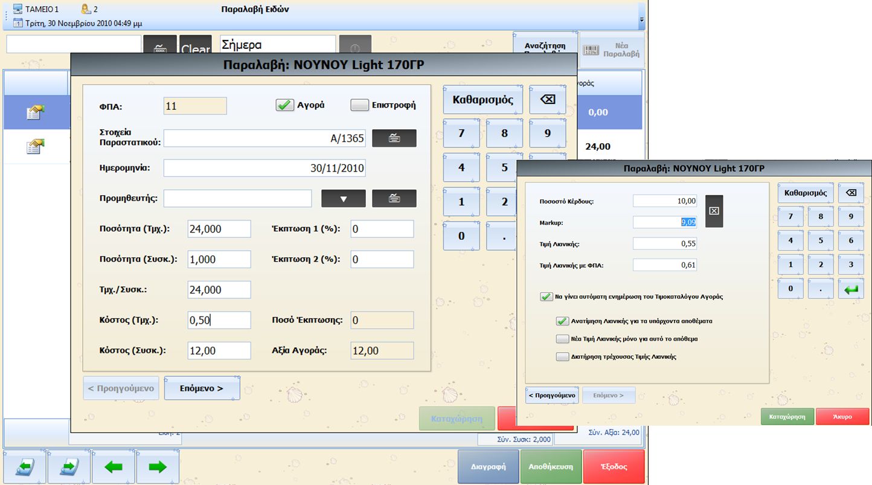The image size is (872, 485).
Task: Go to previous page with first bottom page icon
Action: point(25,467)
